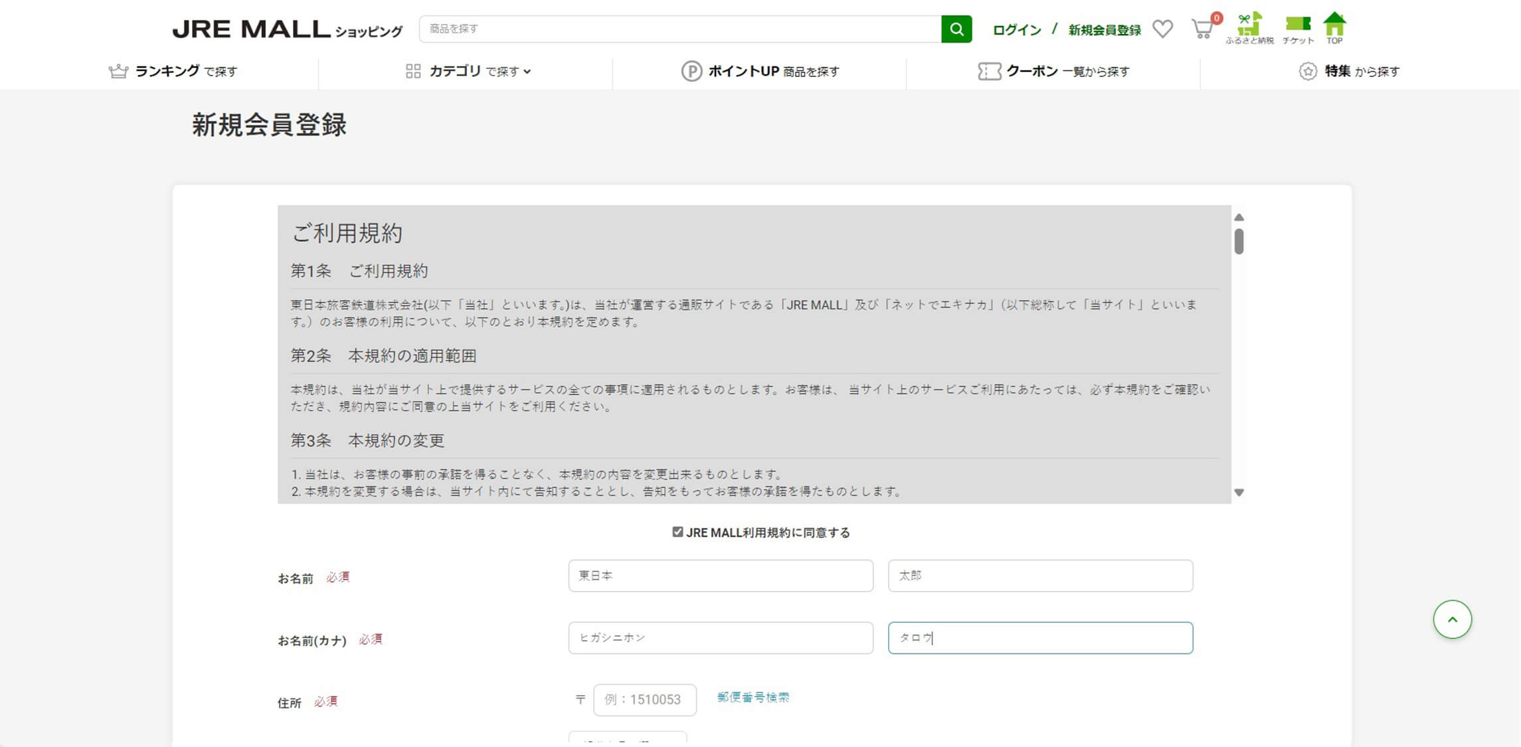Go to TOP via house icon
The width and height of the screenshot is (1521, 747).
click(x=1334, y=29)
